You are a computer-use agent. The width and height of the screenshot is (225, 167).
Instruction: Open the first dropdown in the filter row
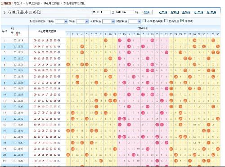[61, 21]
